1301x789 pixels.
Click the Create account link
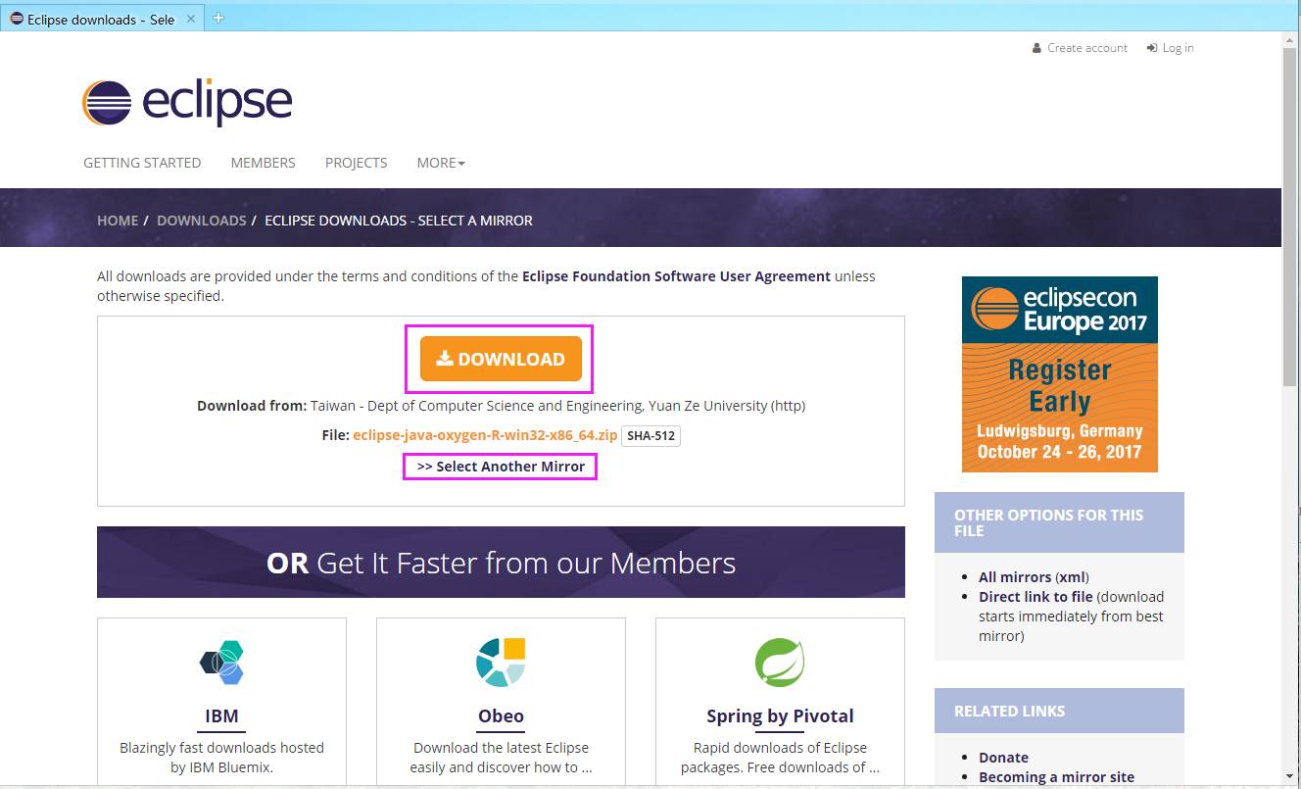pos(1086,48)
